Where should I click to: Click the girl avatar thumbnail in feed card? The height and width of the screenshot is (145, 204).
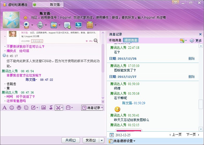pyautogui.click(x=13, y=34)
